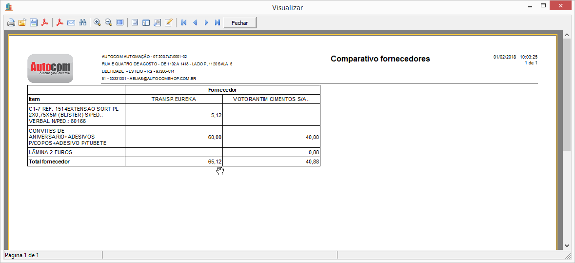Edit the page with pencil icon

coord(169,23)
